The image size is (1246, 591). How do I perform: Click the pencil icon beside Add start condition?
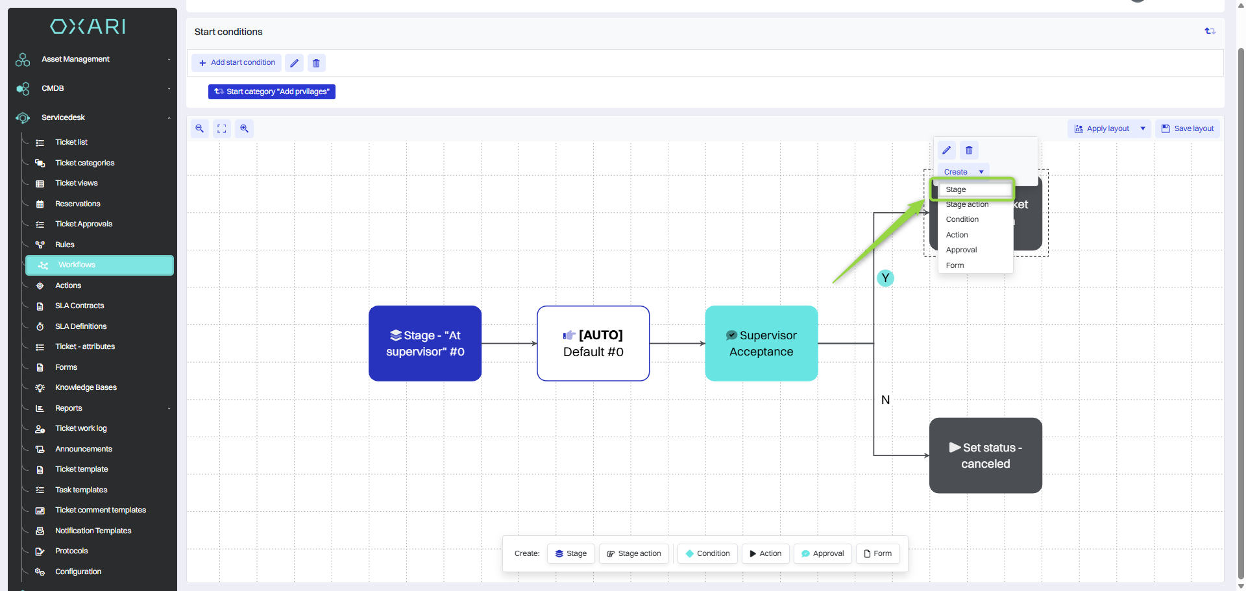point(295,63)
